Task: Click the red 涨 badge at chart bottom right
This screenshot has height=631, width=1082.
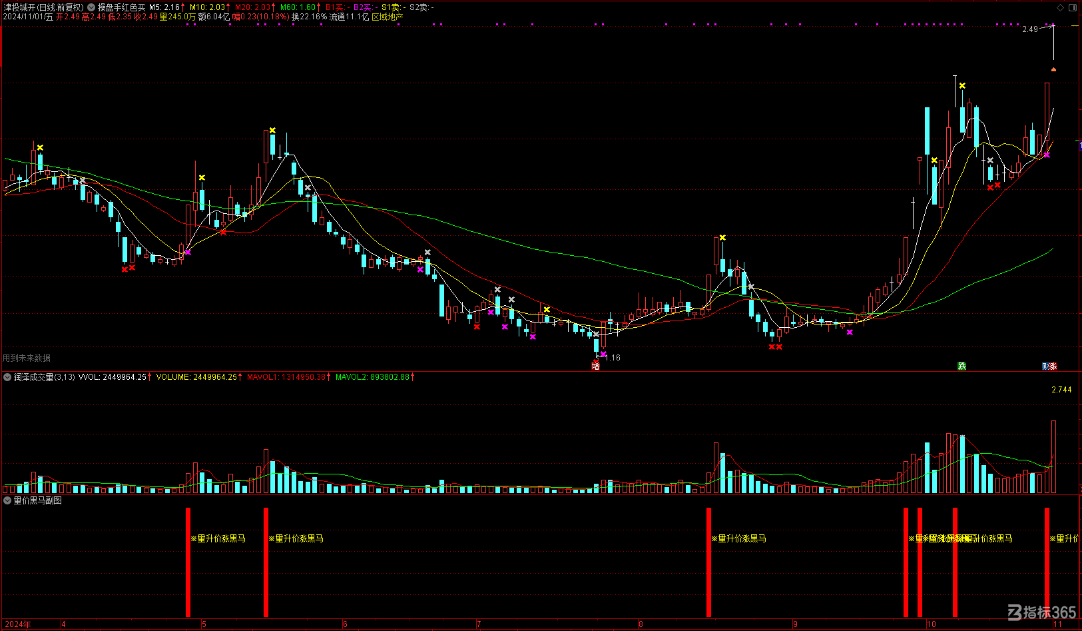Action: (x=1053, y=366)
